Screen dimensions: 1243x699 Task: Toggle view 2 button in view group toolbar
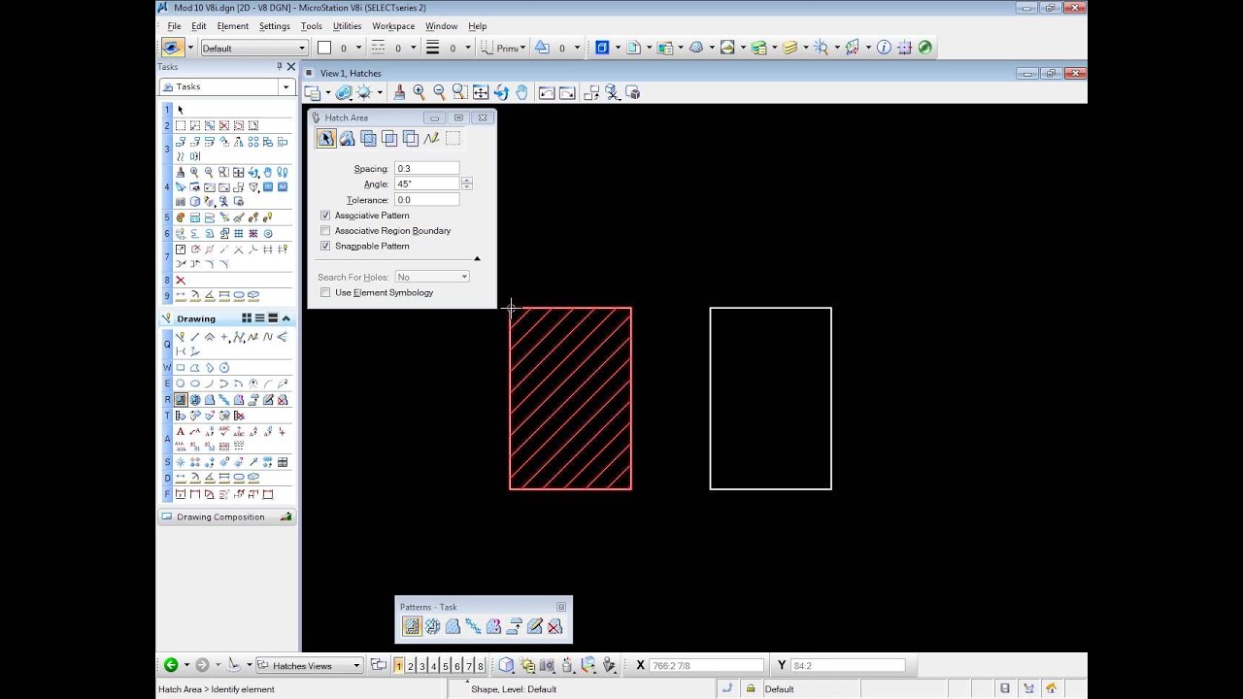click(x=411, y=665)
